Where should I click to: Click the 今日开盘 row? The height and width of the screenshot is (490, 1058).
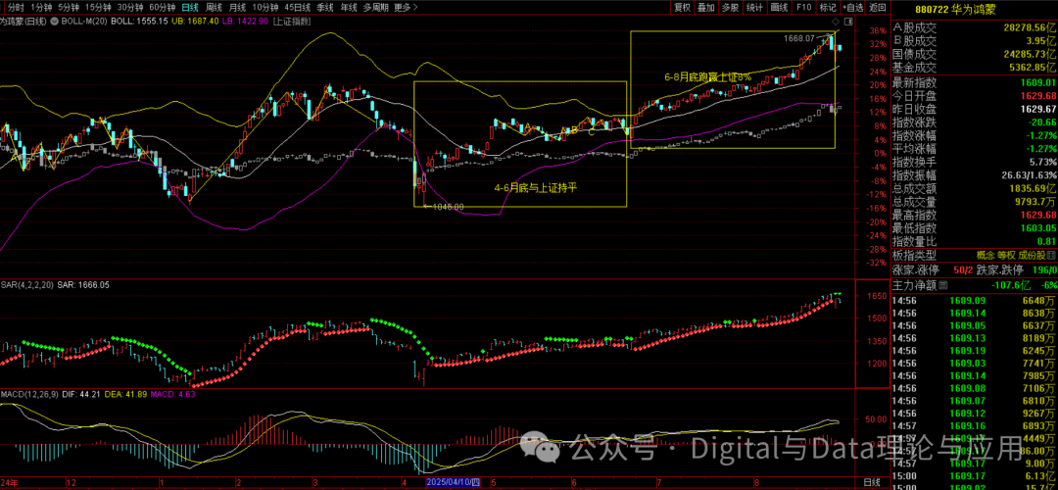[975, 96]
